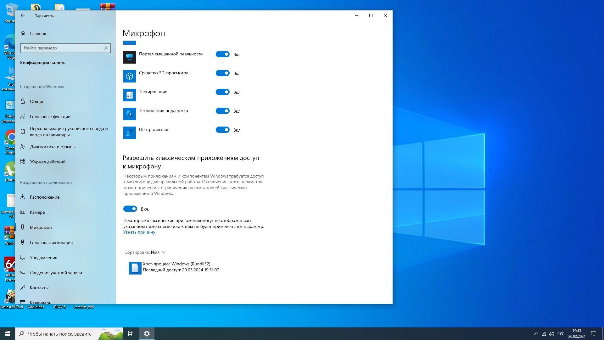Click the µTorrent desktop shortcut

pos(9,172)
